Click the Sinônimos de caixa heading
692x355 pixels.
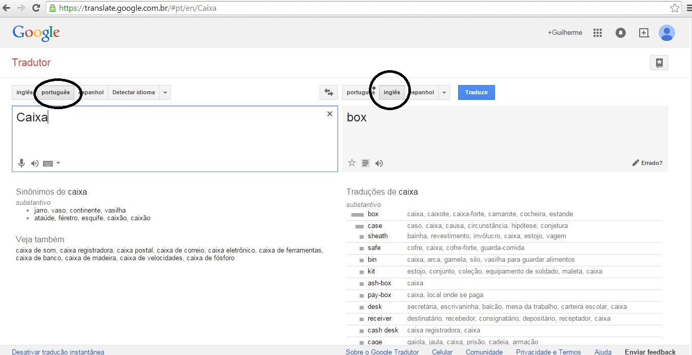point(51,192)
